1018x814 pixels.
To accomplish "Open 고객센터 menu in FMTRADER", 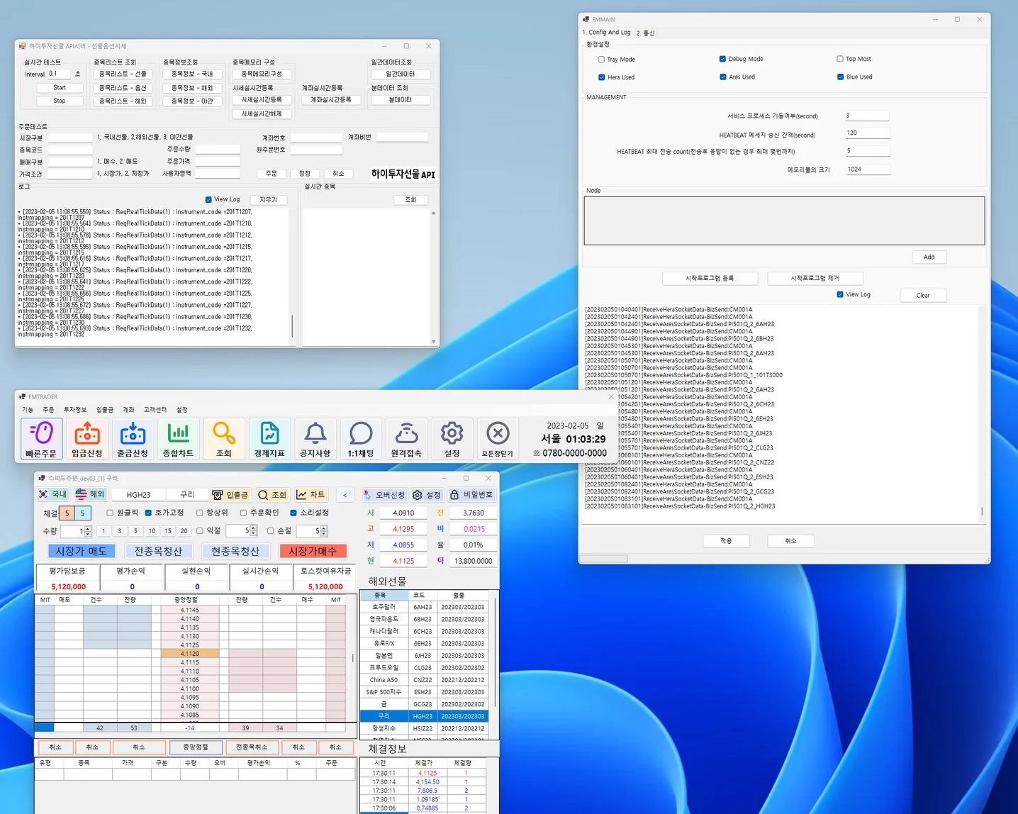I will coord(155,410).
